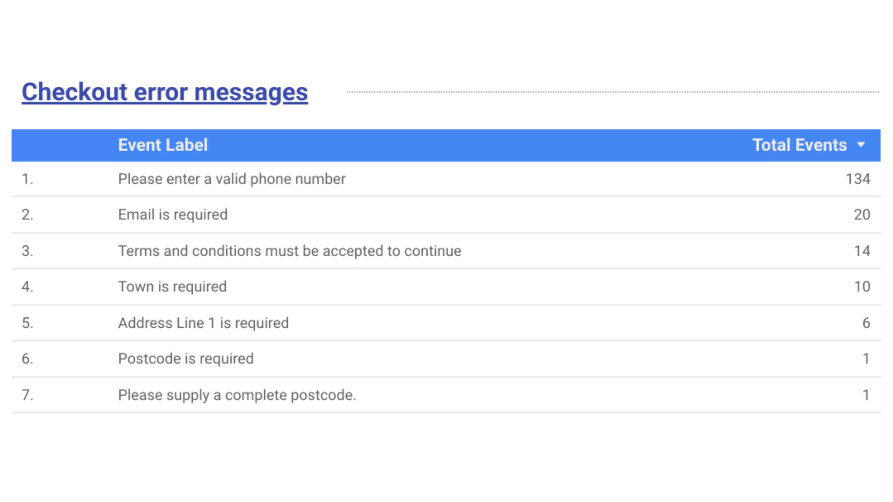Click the 10 events value for Town

[x=862, y=287]
